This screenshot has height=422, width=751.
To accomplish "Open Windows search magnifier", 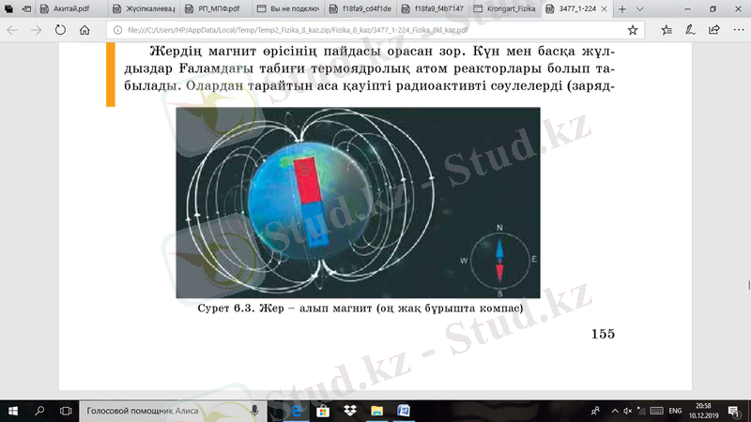I will 39,411.
